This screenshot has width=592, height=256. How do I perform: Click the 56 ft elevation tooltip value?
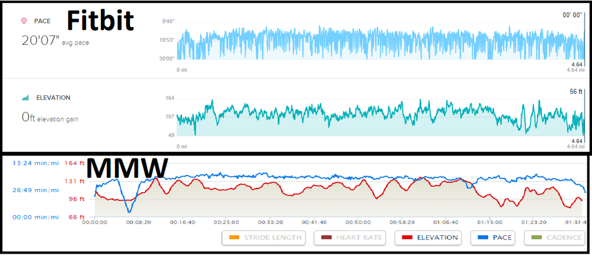[x=576, y=92]
